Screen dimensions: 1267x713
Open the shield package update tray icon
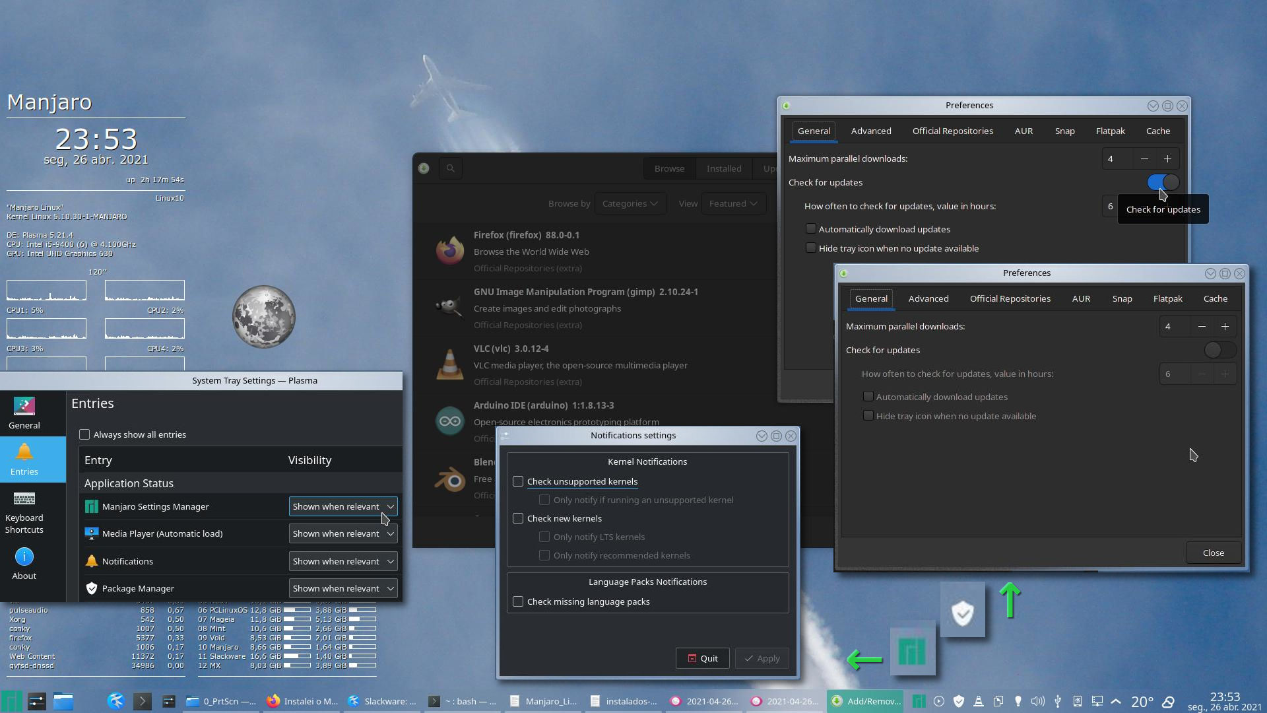(x=959, y=701)
